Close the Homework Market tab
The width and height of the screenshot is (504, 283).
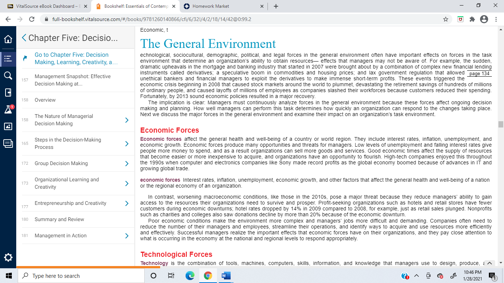(x=262, y=6)
